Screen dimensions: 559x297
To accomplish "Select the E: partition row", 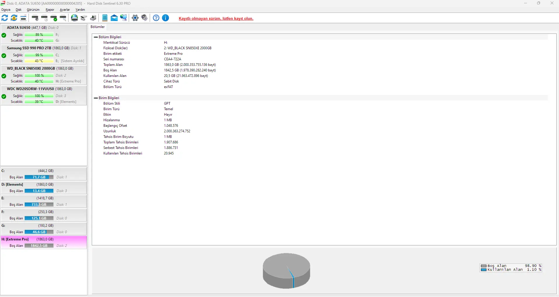I will 44,201.
